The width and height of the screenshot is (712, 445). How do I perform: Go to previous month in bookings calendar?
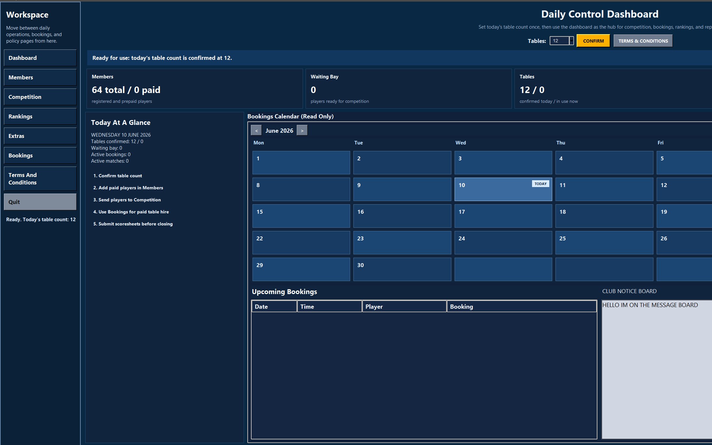point(256,130)
